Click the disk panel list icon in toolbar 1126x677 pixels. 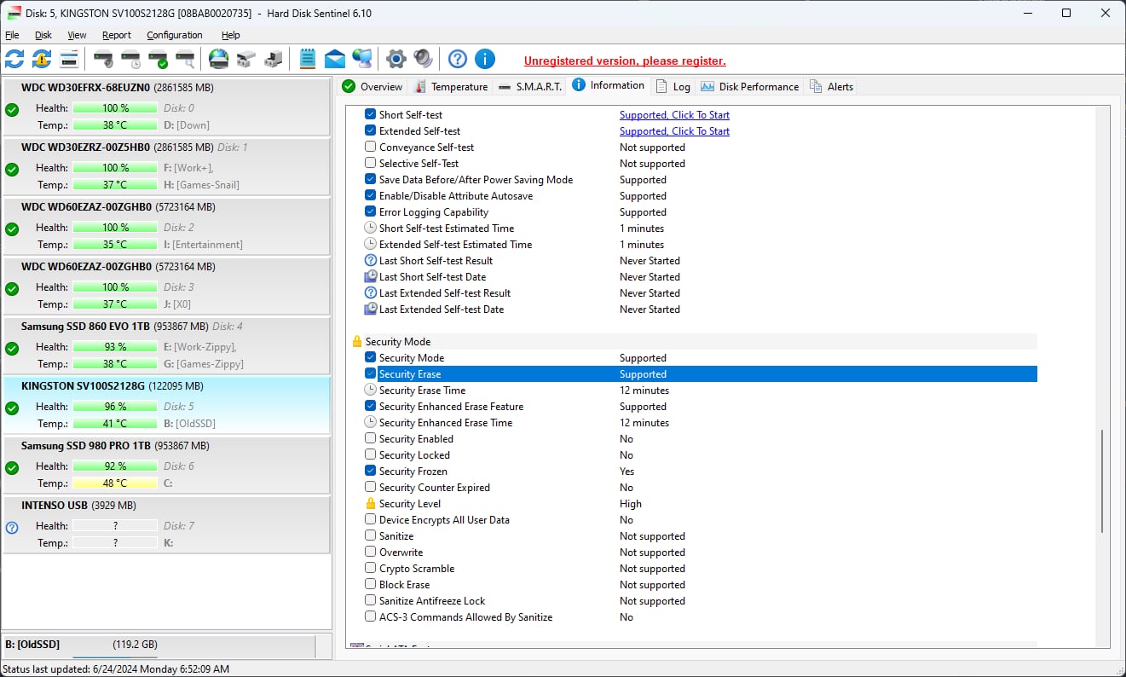click(69, 59)
